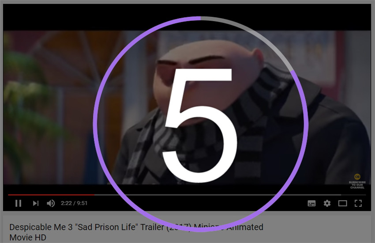The width and height of the screenshot is (375, 243).
Task: Open the Despicable Me 3 video title
Action: [136, 232]
